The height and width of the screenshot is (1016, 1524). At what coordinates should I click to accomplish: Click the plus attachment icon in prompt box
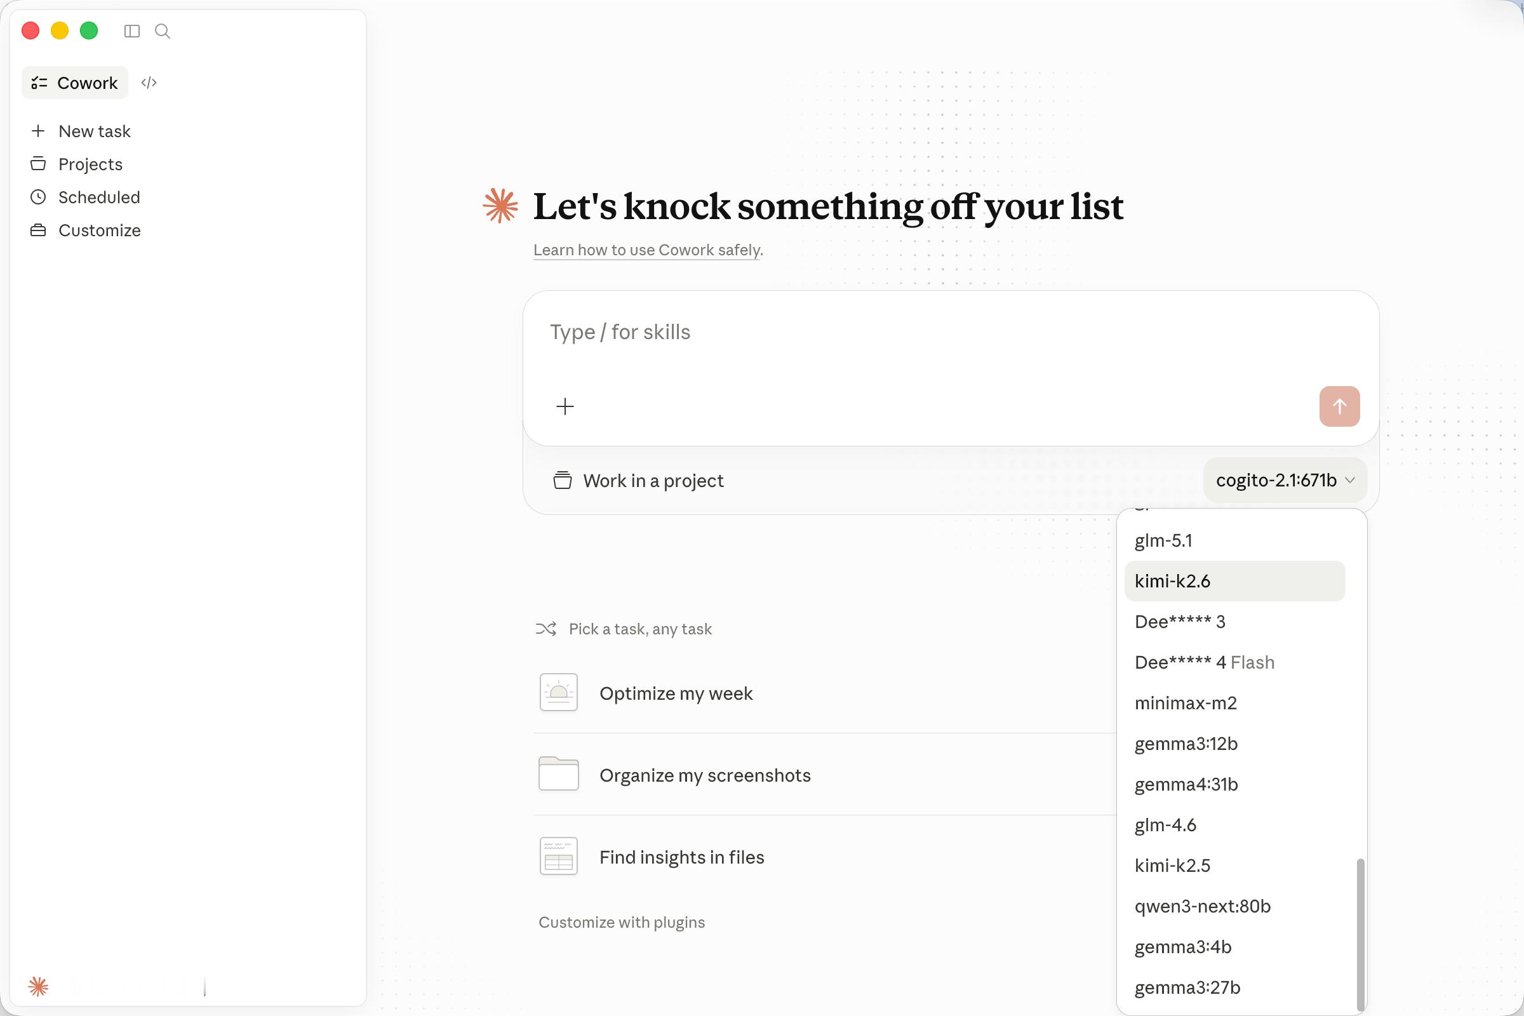[565, 406]
